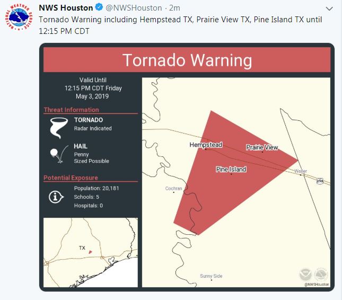Click the info icon beside Potential Exposure
This screenshot has width=342, height=300.
coord(55,196)
